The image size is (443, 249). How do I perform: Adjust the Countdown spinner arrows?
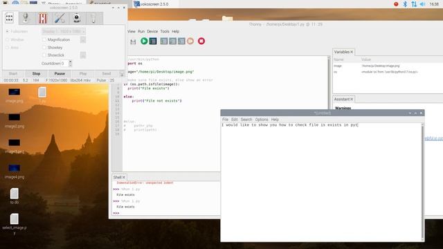[x=71, y=64]
